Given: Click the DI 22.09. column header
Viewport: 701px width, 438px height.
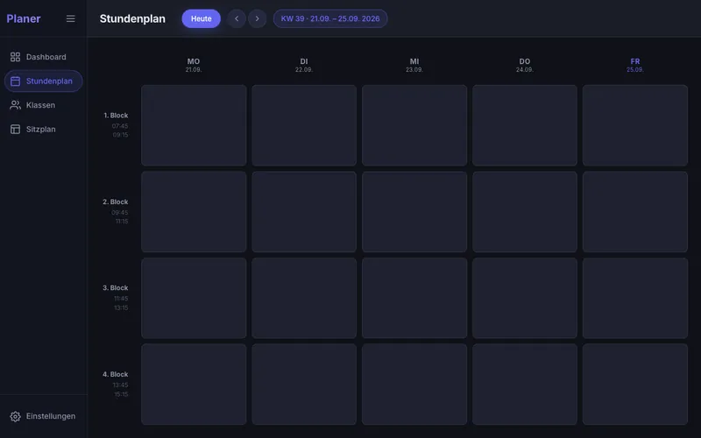Looking at the screenshot, I should coord(304,65).
